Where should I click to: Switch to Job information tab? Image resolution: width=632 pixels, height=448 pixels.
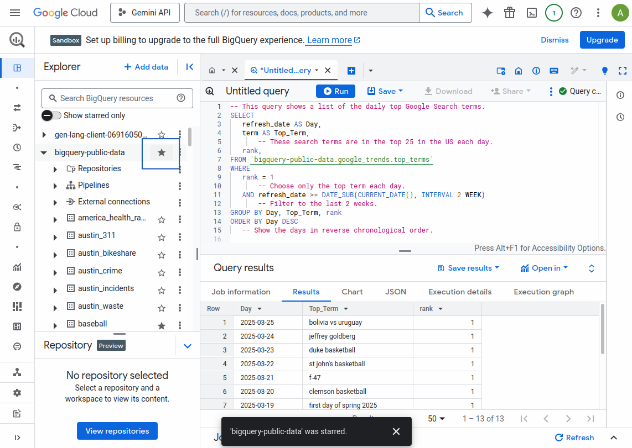(x=241, y=292)
